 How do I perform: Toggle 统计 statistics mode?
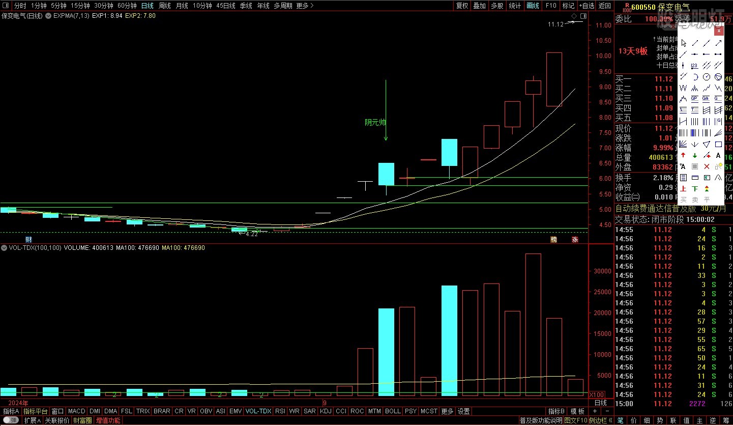tap(515, 6)
